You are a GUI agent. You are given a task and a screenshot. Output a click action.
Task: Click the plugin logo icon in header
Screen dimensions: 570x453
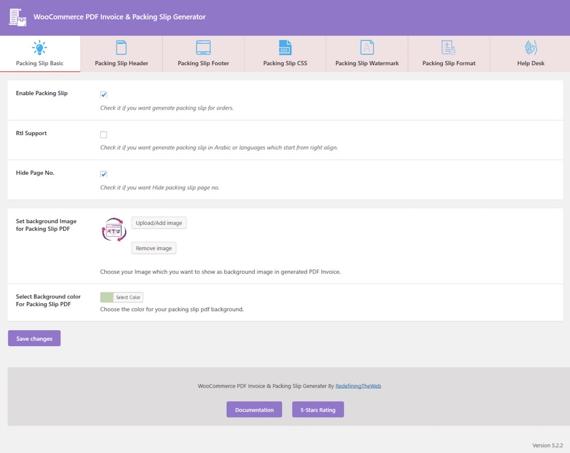18,17
